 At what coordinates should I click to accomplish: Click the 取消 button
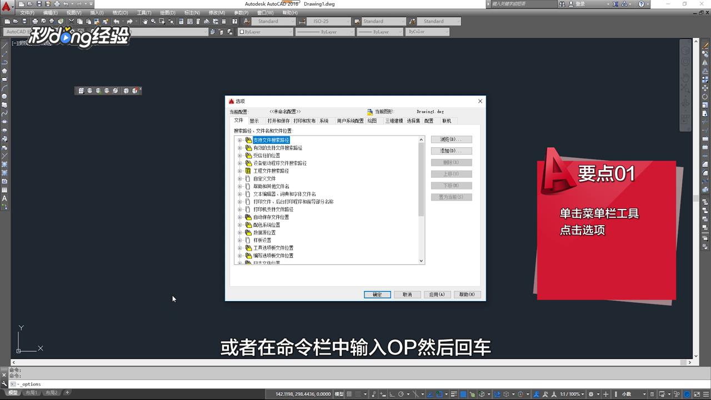click(x=407, y=294)
